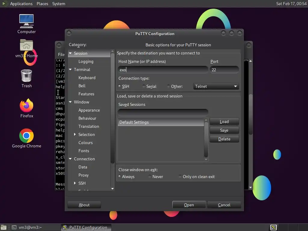Click the PuTTY icon in the taskbar entry

coord(65,227)
